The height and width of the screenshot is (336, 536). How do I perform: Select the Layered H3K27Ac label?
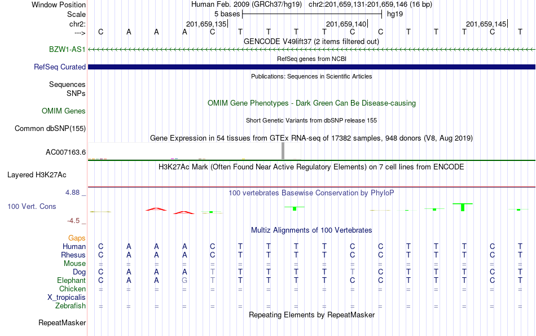click(x=37, y=175)
